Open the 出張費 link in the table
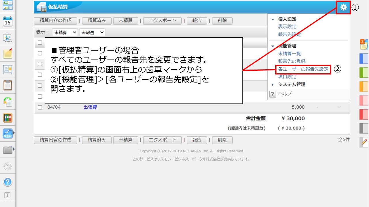 [90, 107]
